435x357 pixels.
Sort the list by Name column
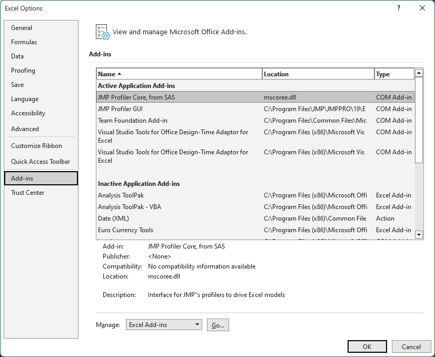point(179,74)
